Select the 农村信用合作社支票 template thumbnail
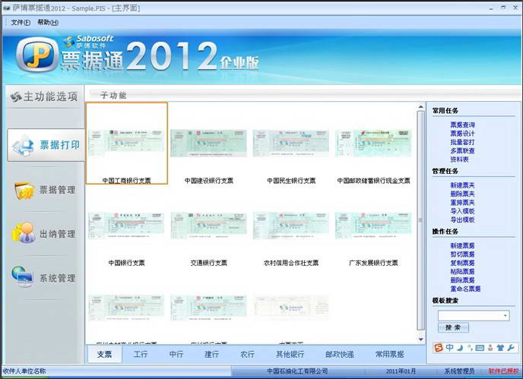Image resolution: width=523 pixels, height=379 pixels. click(x=291, y=226)
